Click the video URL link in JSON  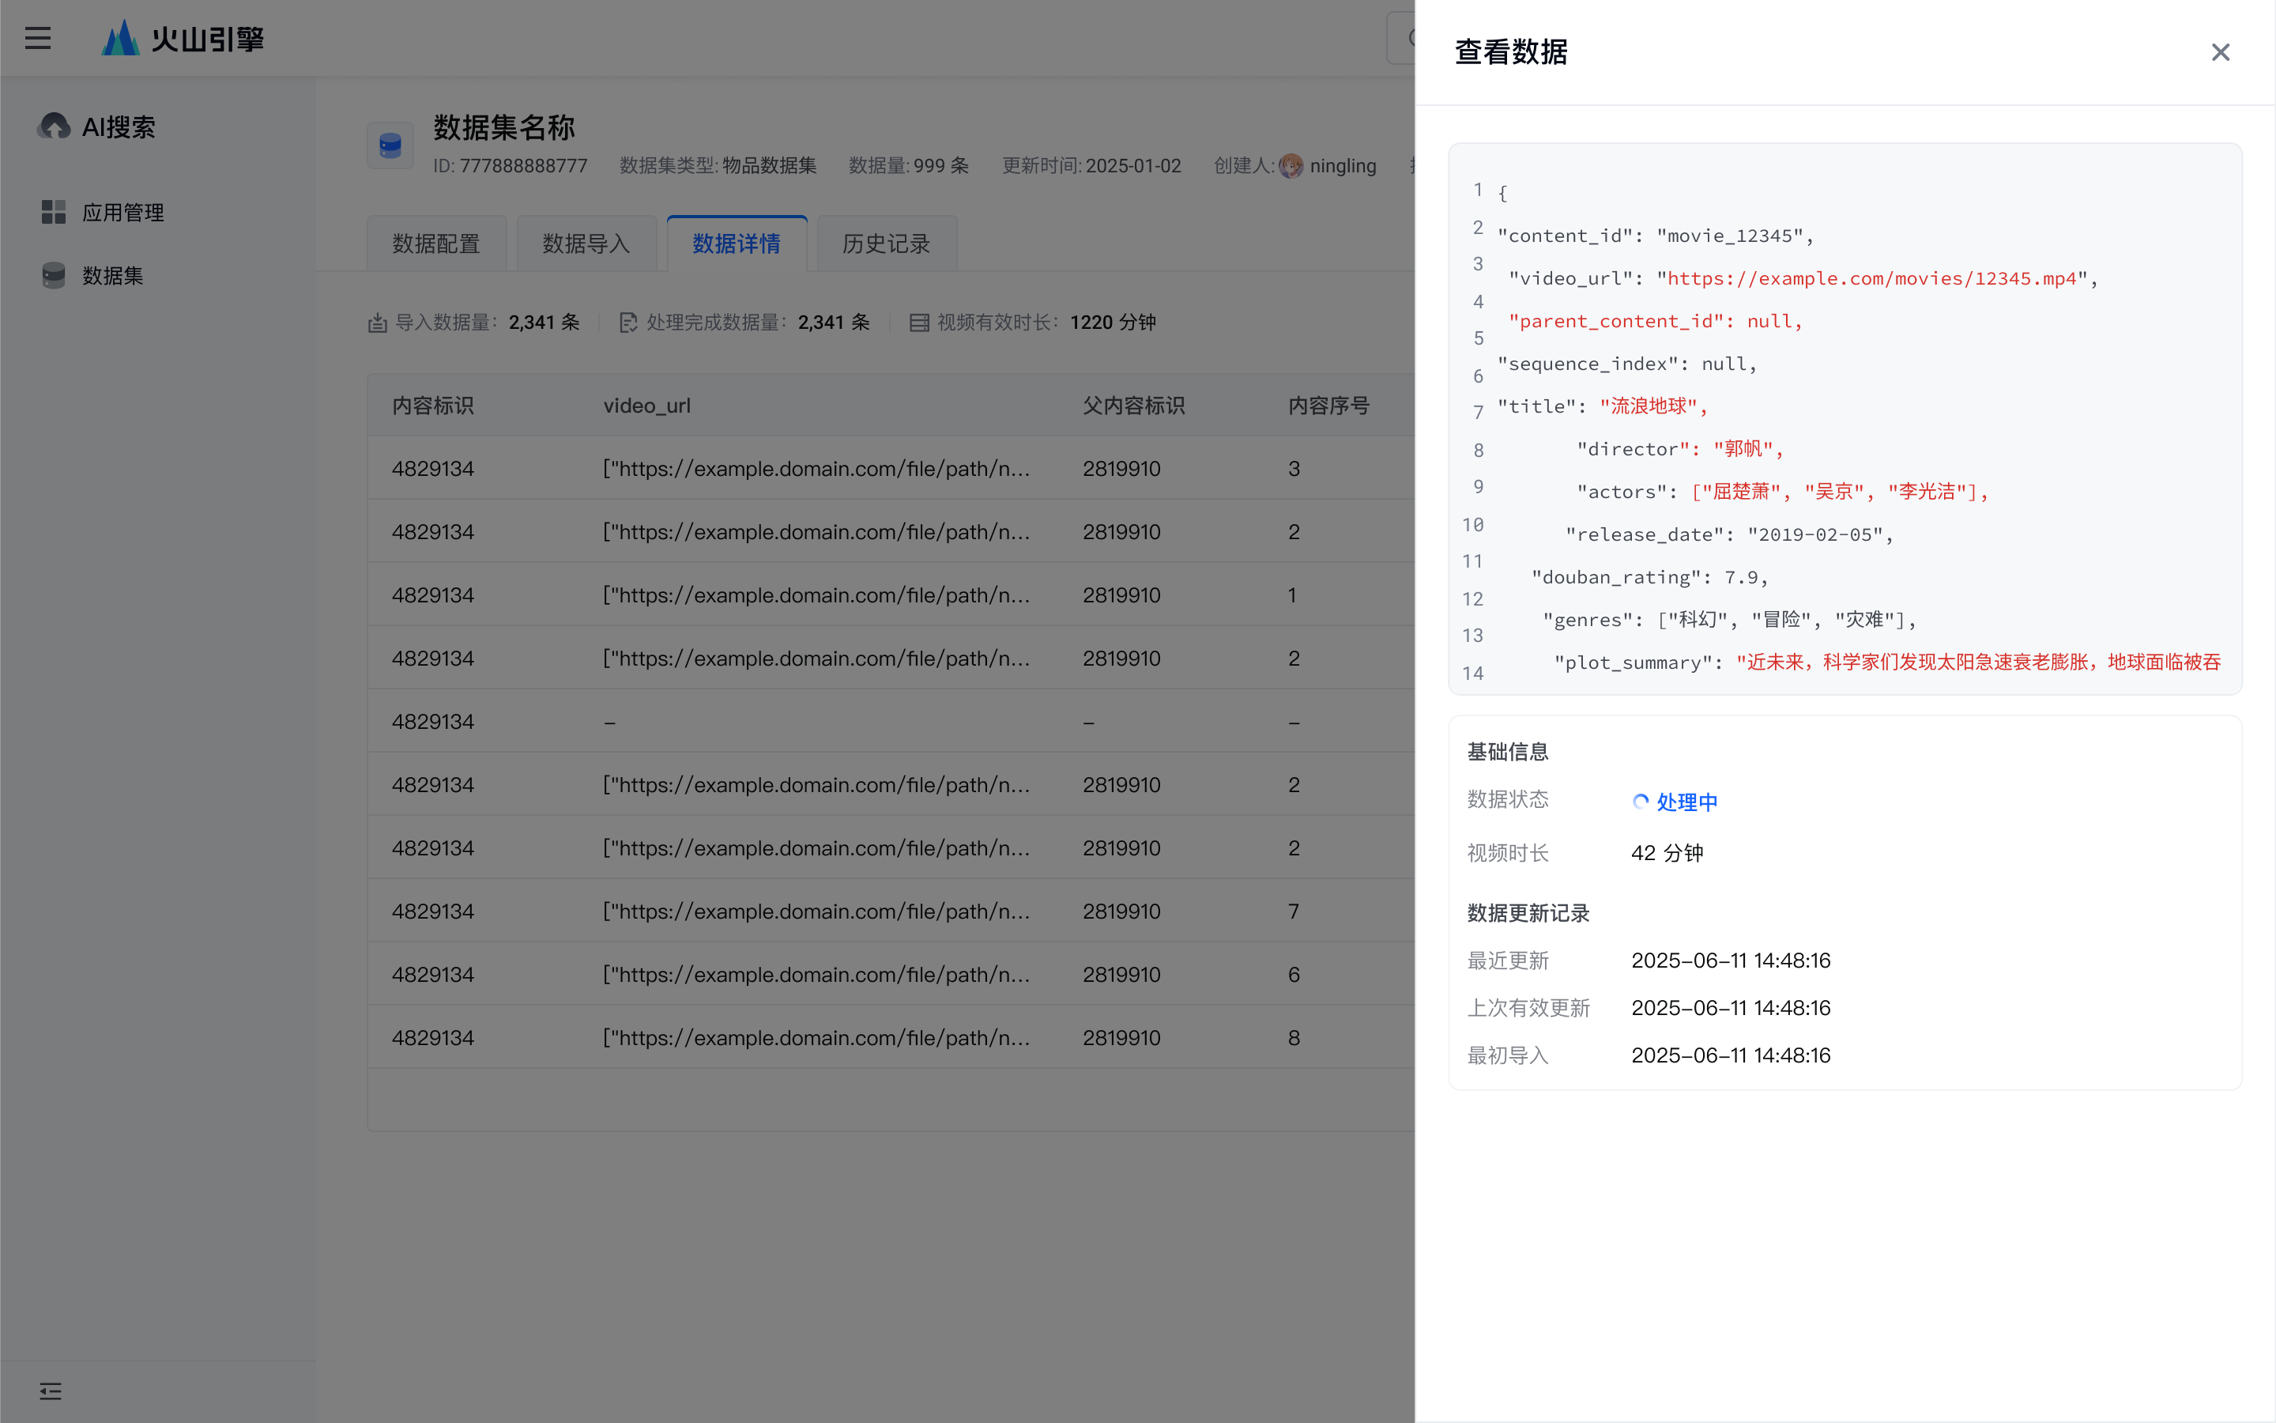pyautogui.click(x=1871, y=278)
